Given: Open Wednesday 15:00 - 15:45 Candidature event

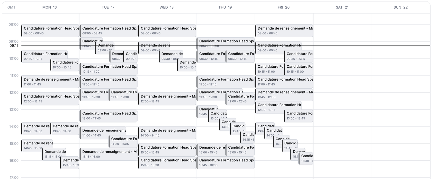Looking at the screenshot, I should coord(167,150).
